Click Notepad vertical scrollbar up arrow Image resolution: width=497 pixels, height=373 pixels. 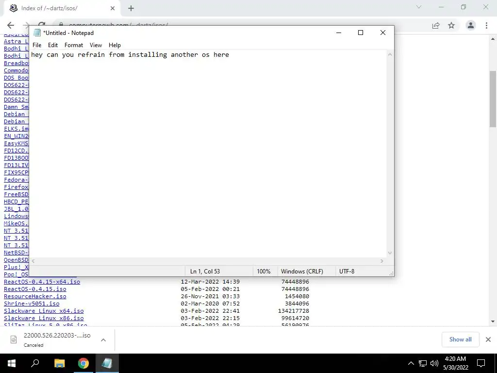click(x=390, y=54)
